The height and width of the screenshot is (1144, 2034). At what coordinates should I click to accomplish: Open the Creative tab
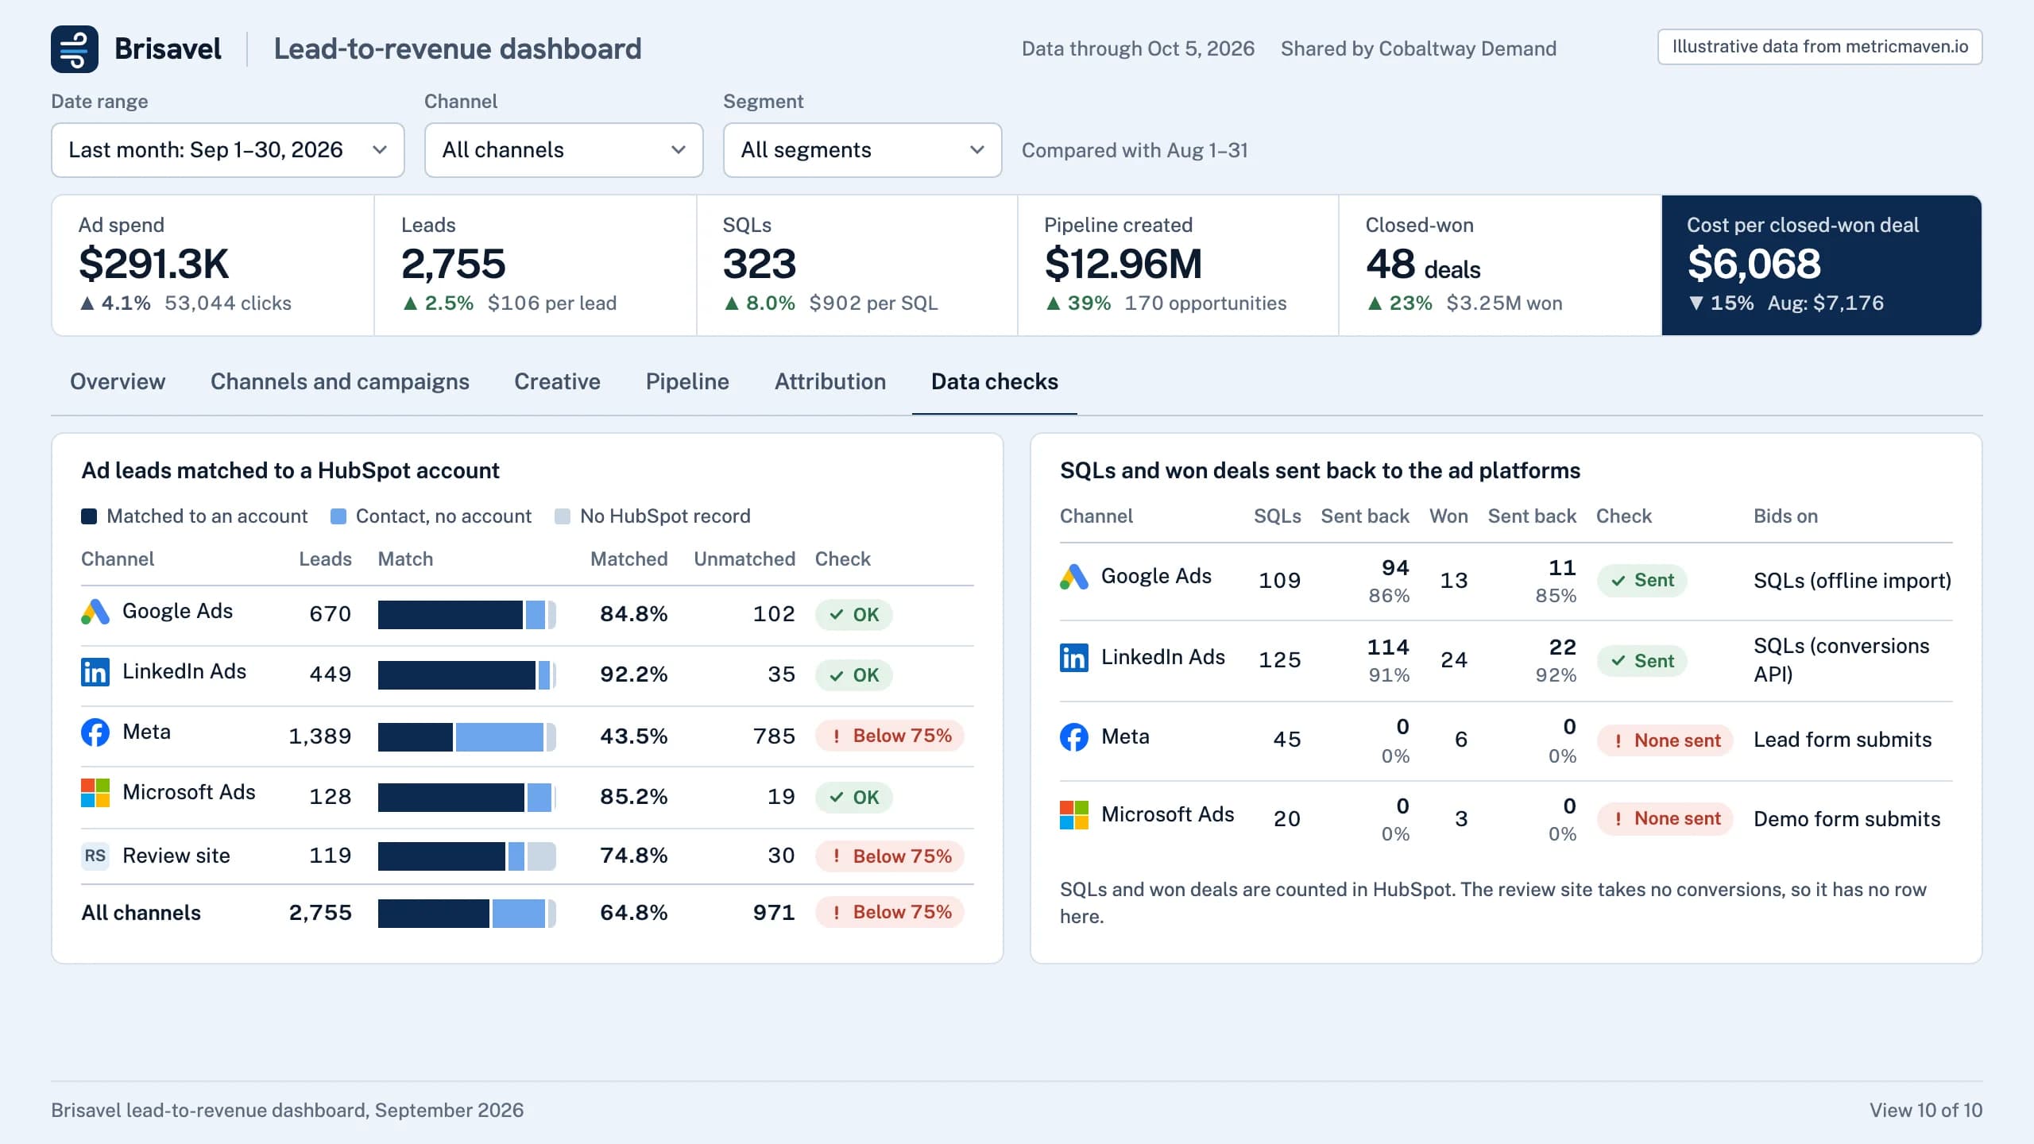click(x=558, y=382)
